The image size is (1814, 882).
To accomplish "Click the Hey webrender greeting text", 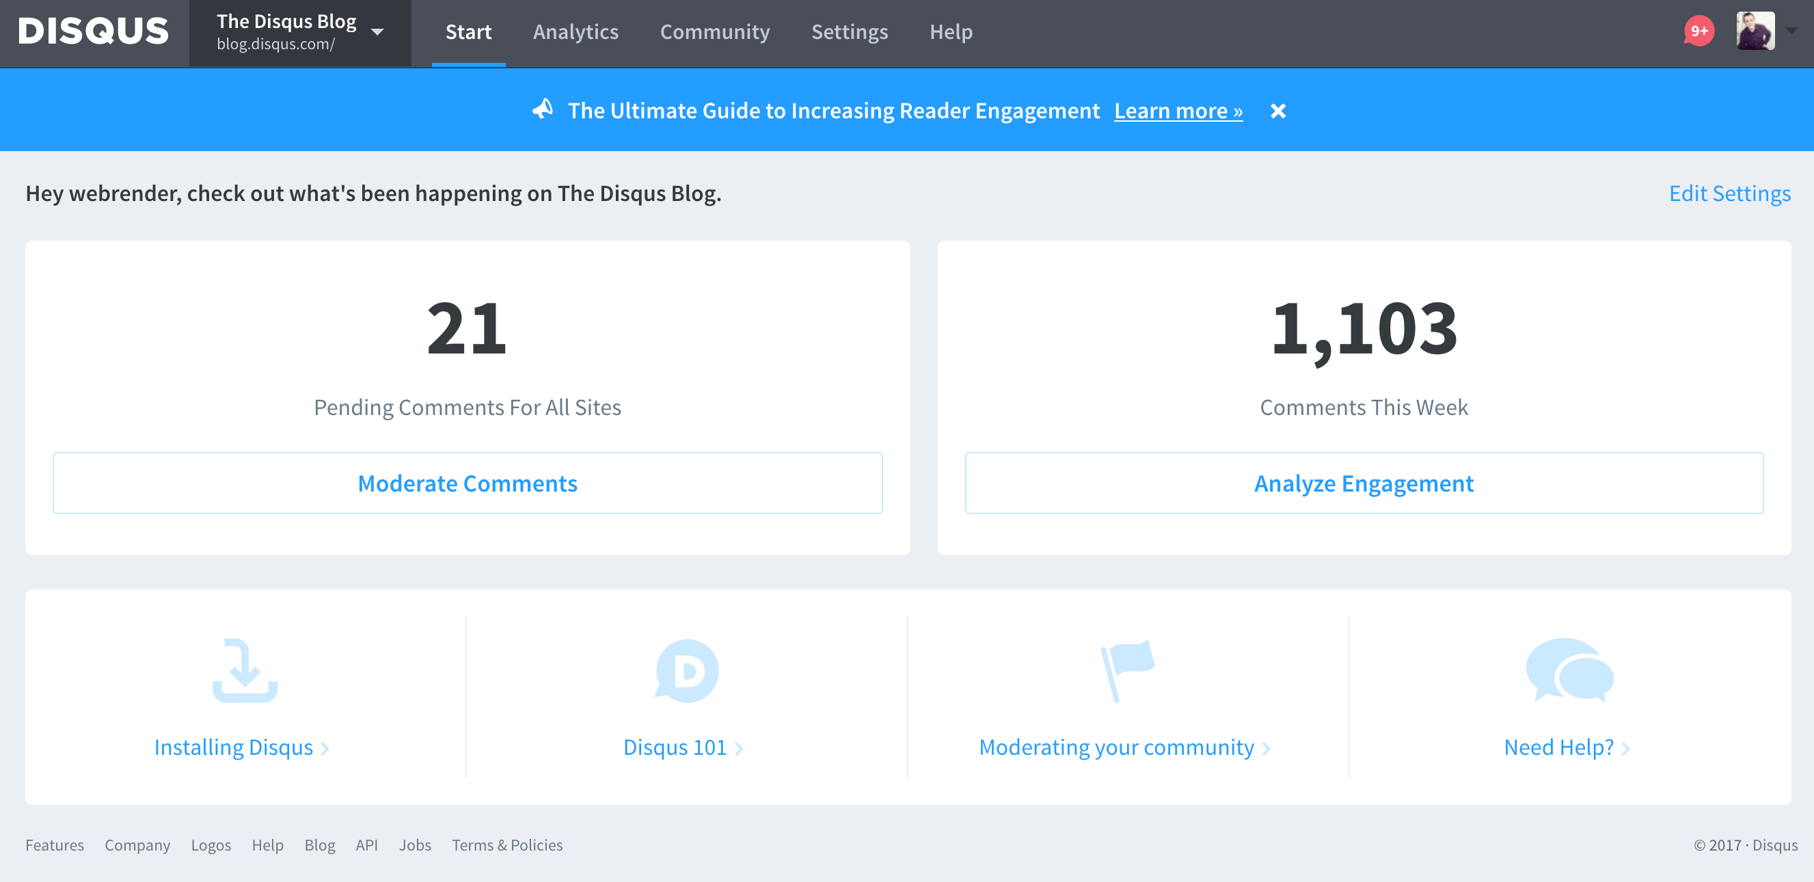I will tap(373, 193).
